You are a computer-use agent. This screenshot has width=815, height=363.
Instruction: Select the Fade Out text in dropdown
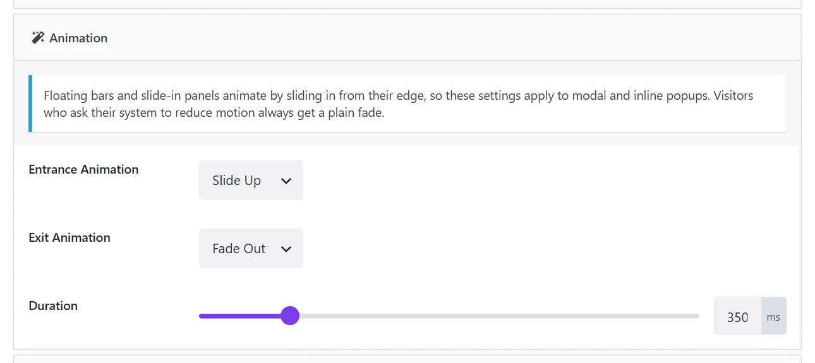click(x=239, y=249)
